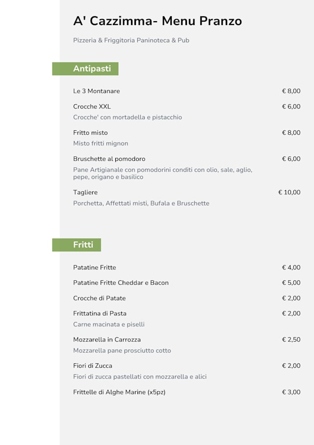Click the € 2,50 price
The height and width of the screenshot is (445, 314).
point(291,339)
